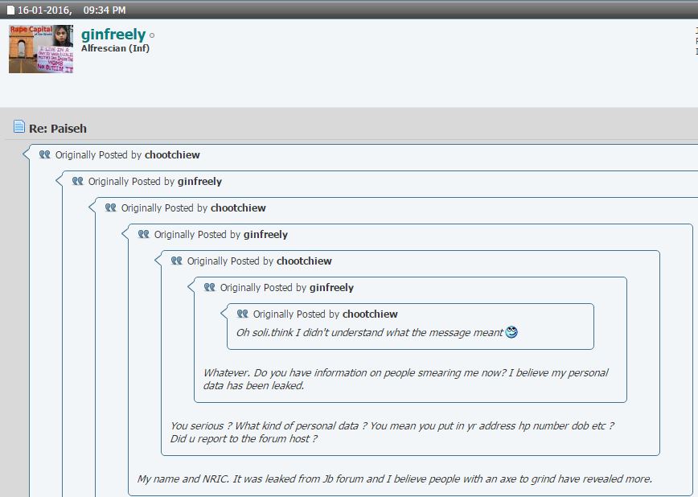Click quote icon in fifth-level chootchiew quote
Image resolution: width=698 pixels, height=497 pixels.
coord(177,261)
